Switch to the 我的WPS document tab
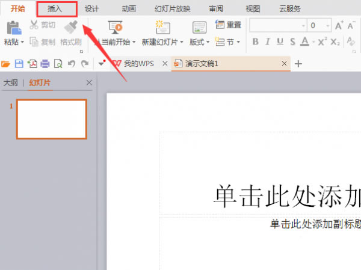The height and width of the screenshot is (270, 361). point(139,64)
